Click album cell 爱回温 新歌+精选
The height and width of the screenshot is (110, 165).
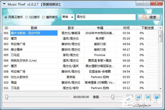click(100, 60)
